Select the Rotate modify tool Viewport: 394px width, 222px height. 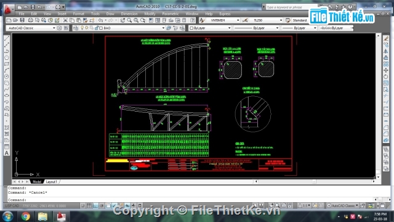coord(386,76)
